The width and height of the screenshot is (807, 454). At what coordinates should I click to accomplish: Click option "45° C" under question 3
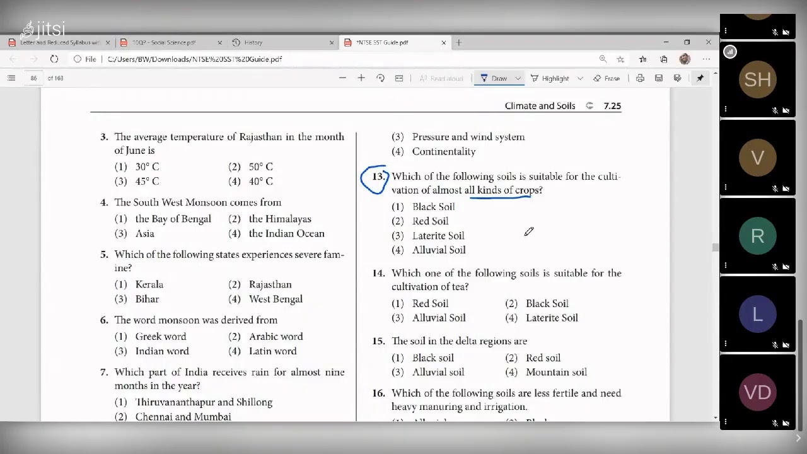[147, 182]
